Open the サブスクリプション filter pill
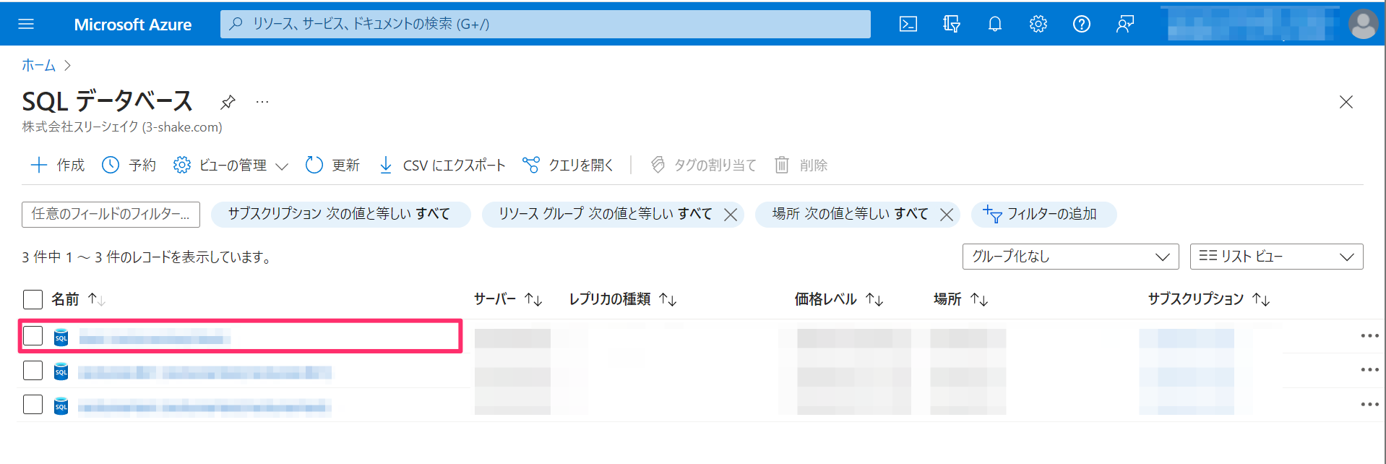This screenshot has height=464, width=1386. tap(340, 214)
